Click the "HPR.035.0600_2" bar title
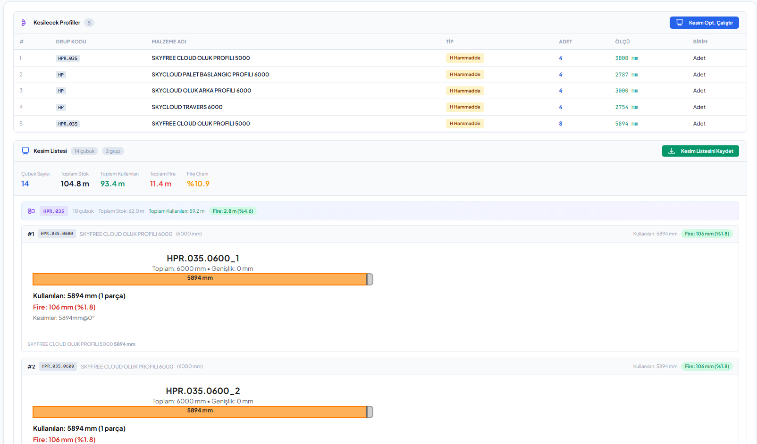Image resolution: width=757 pixels, height=444 pixels. pyautogui.click(x=203, y=391)
